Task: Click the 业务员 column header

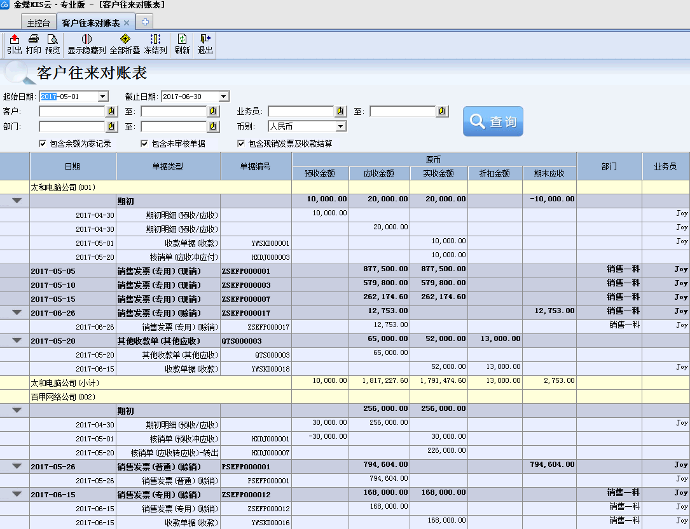Action: (x=666, y=166)
